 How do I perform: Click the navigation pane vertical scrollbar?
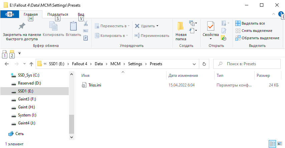71,124
